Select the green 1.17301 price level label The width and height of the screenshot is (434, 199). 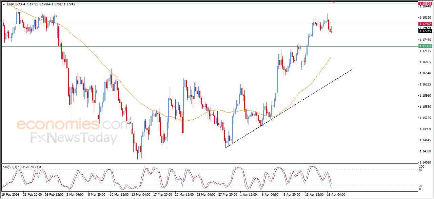pyautogui.click(x=425, y=46)
